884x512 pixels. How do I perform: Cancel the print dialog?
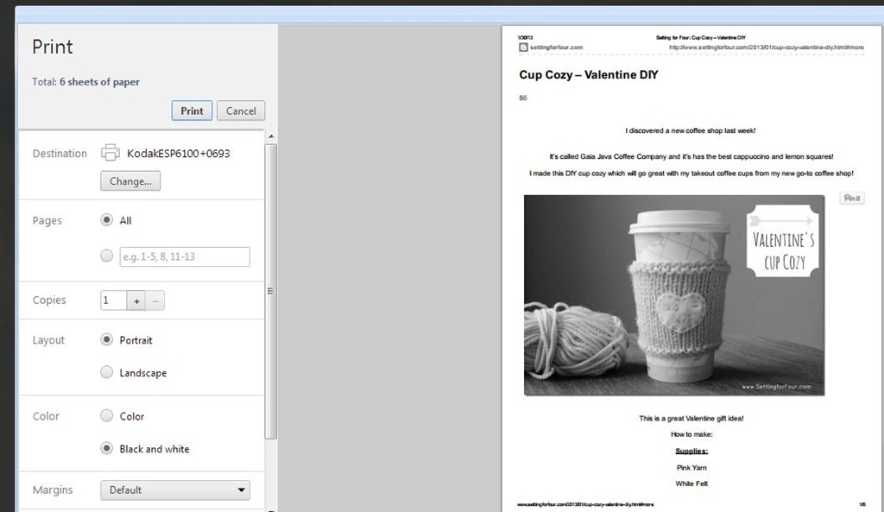click(241, 111)
